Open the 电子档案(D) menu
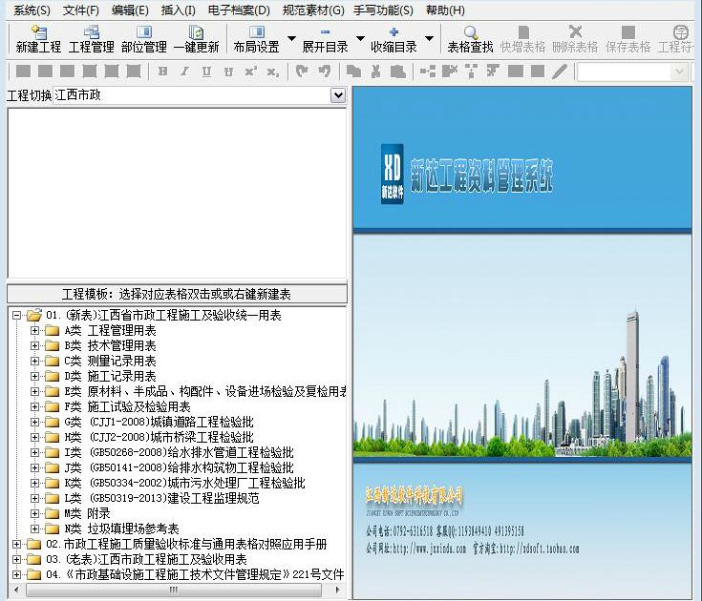The image size is (702, 601). pos(238,10)
